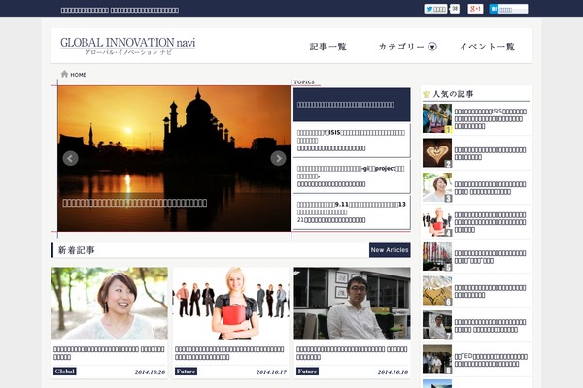Open the man in office article thumbnail

tap(352, 304)
